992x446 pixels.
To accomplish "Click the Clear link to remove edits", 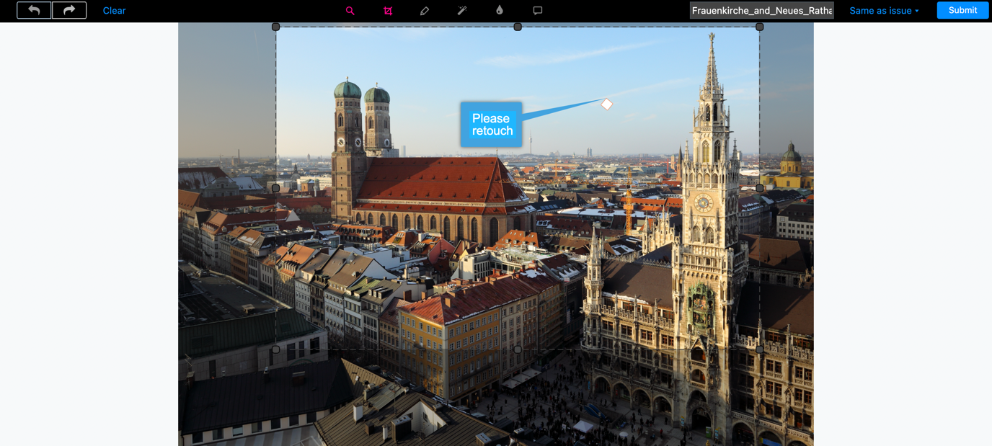I will 114,10.
